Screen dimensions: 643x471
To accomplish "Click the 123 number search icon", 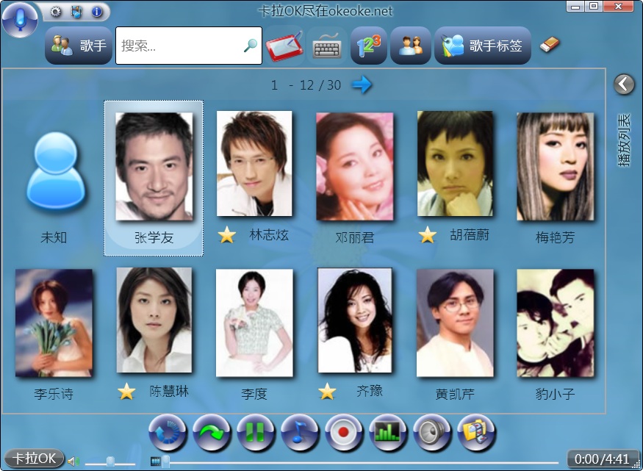I will [x=369, y=46].
